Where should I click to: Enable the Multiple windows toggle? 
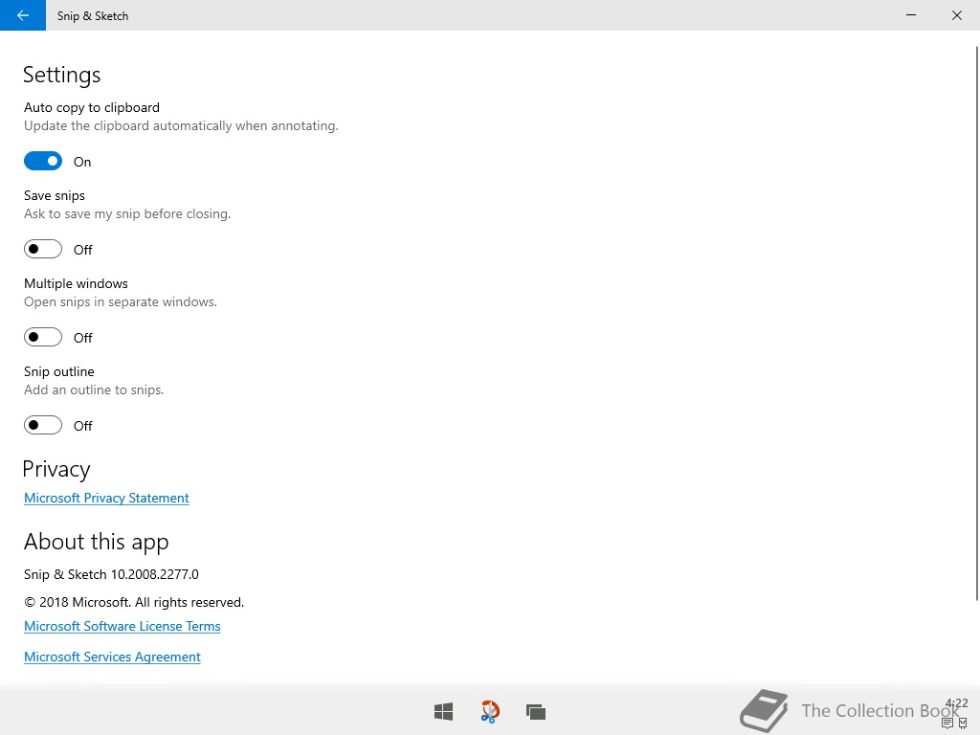[x=43, y=337]
